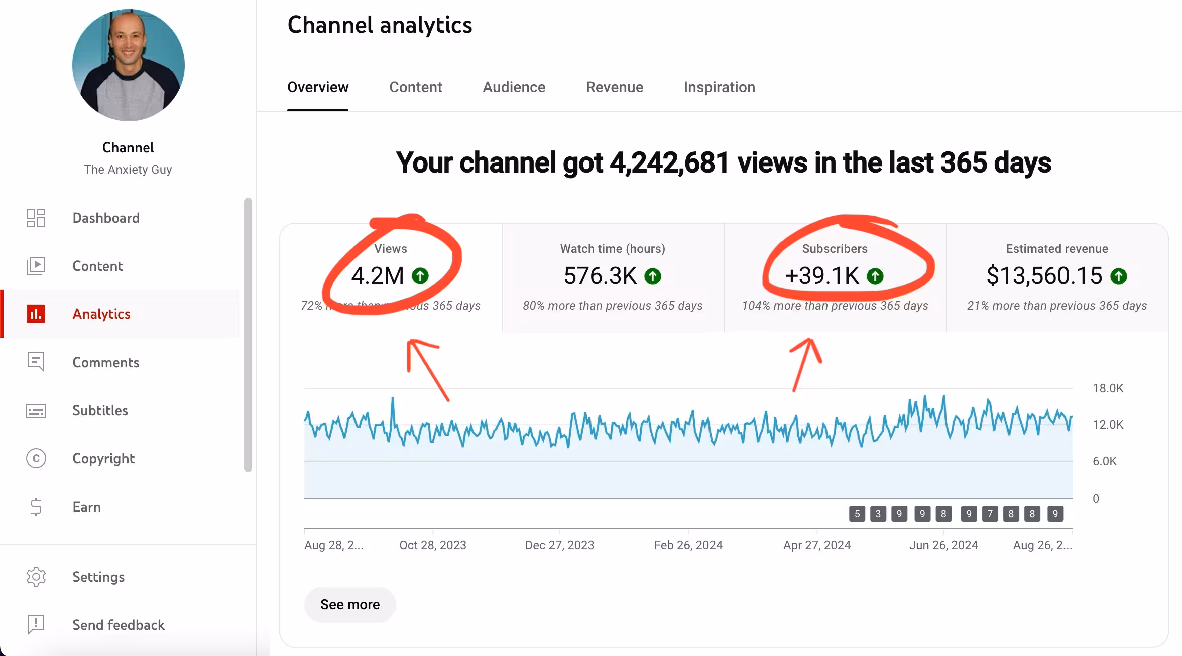Select the Estimated revenue metric card

(x=1056, y=277)
